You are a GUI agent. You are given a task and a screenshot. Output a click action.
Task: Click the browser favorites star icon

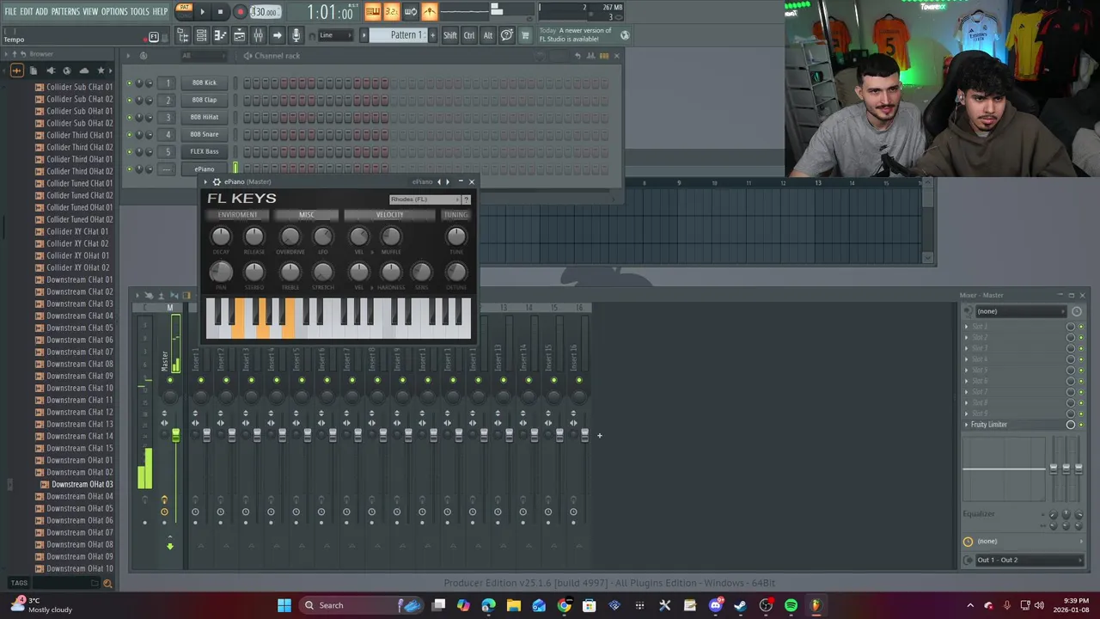pos(101,70)
